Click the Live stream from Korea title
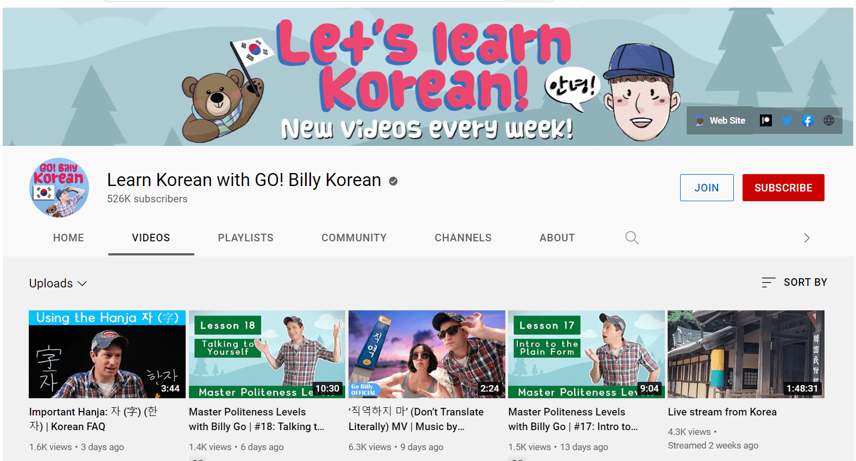This screenshot has height=461, width=856. pos(722,412)
